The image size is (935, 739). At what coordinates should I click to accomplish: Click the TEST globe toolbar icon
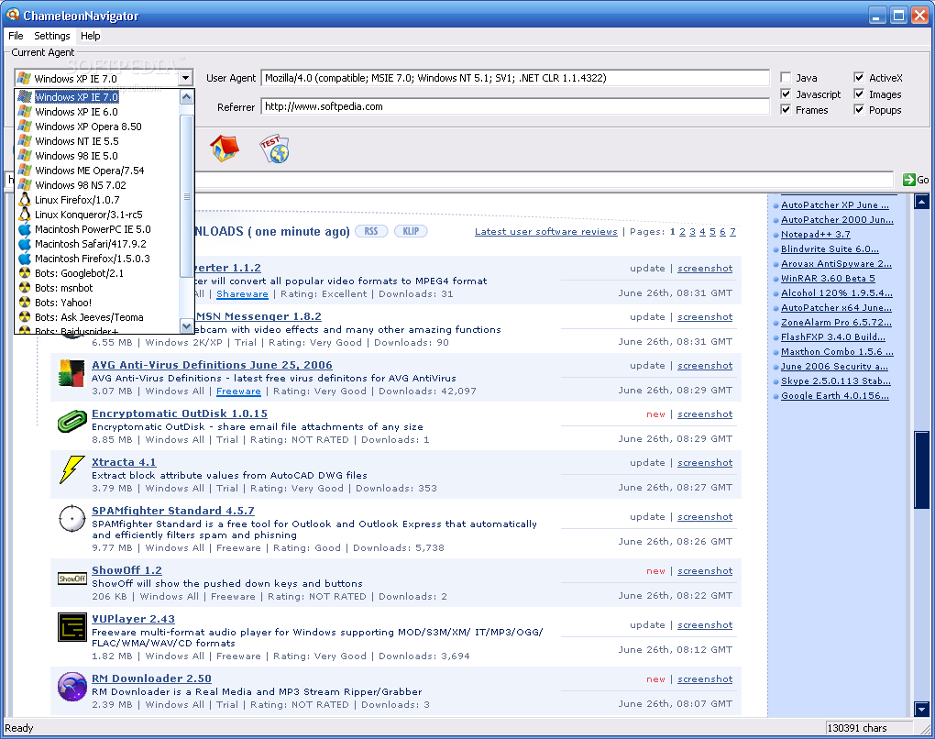tap(274, 149)
